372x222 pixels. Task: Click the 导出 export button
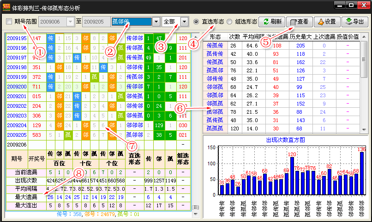354,22
